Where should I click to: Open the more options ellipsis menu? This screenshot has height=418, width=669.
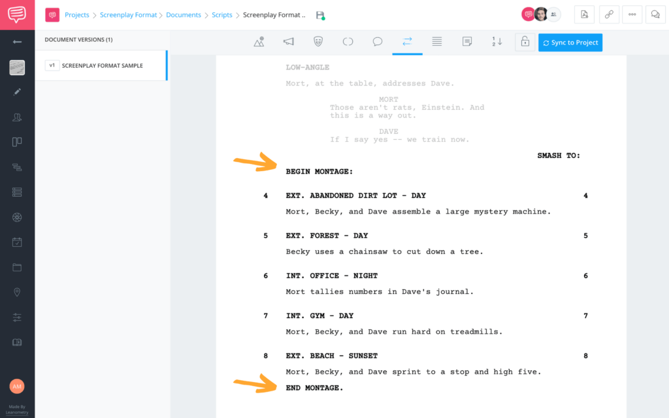click(x=632, y=14)
